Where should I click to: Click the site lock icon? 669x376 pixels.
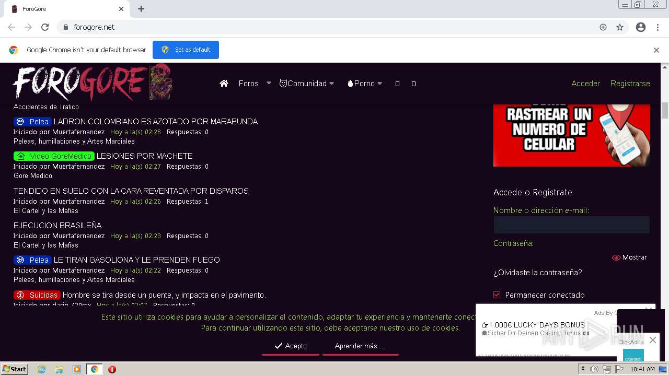(65, 27)
